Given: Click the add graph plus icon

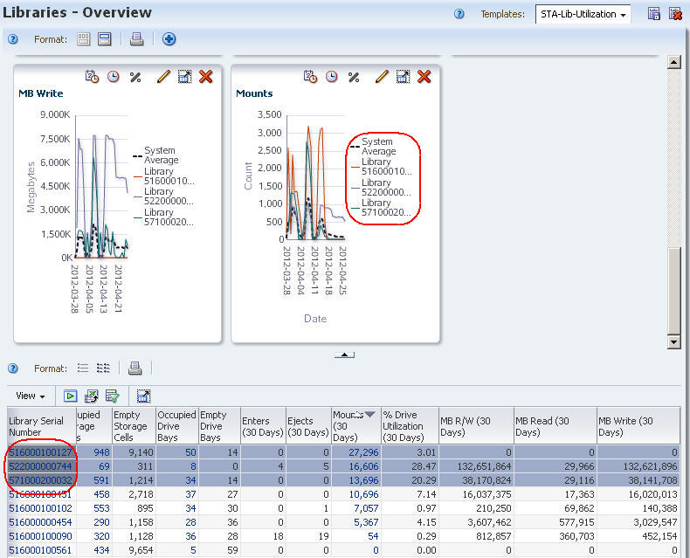Looking at the screenshot, I should pyautogui.click(x=169, y=39).
